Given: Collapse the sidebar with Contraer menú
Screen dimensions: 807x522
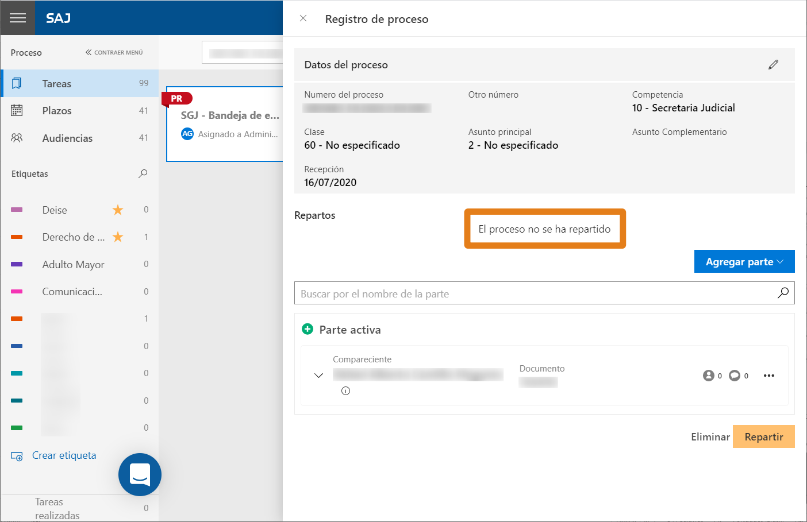Looking at the screenshot, I should (x=114, y=52).
